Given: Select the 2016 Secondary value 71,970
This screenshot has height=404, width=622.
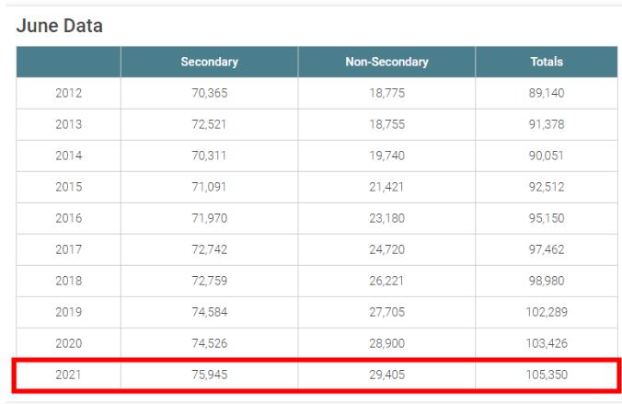Looking at the screenshot, I should click(x=209, y=218).
